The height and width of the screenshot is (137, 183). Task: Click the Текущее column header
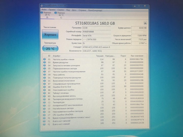pyautogui.click(x=100, y=56)
